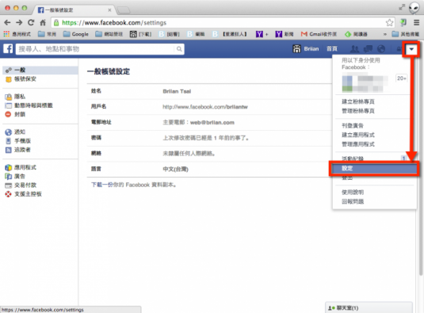This screenshot has height=313, width=424.
Task: Select 管理應用程式 in the dropdown menu
Action: click(x=358, y=144)
